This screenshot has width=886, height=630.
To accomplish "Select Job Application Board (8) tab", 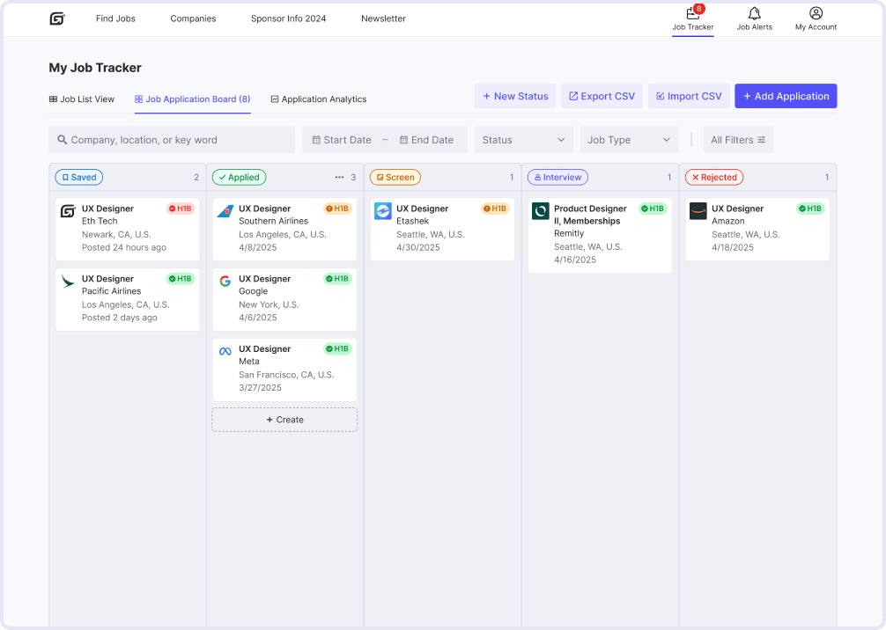I will click(193, 99).
